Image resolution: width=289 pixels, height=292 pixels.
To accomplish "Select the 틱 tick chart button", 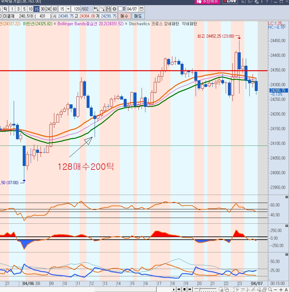I will coord(5,9).
